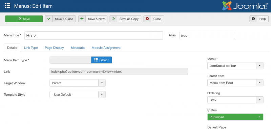The image size is (271, 129).
Task: Open the menu grid icon beside Menus: Edit Item
Action: point(7,6)
